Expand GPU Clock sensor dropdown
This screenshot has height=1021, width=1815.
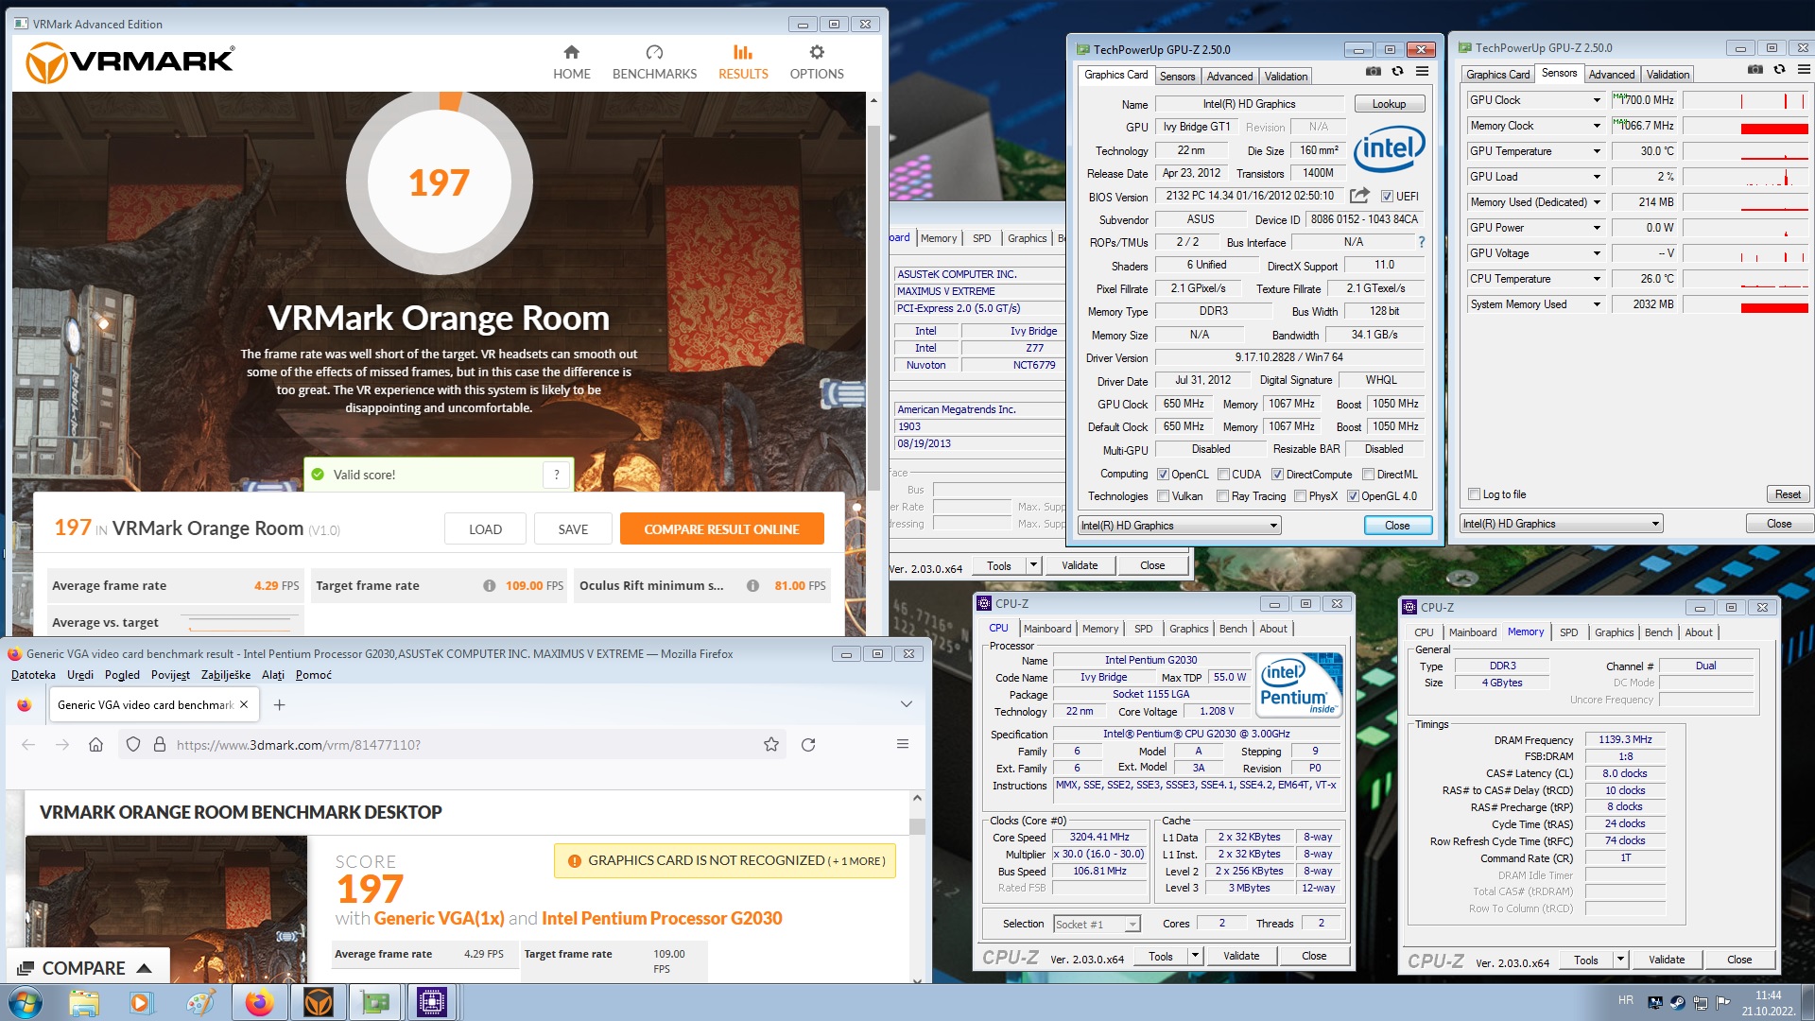tap(1597, 100)
